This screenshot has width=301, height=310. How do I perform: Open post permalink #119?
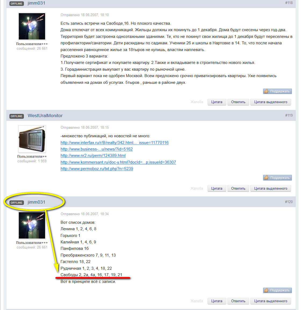(x=289, y=115)
